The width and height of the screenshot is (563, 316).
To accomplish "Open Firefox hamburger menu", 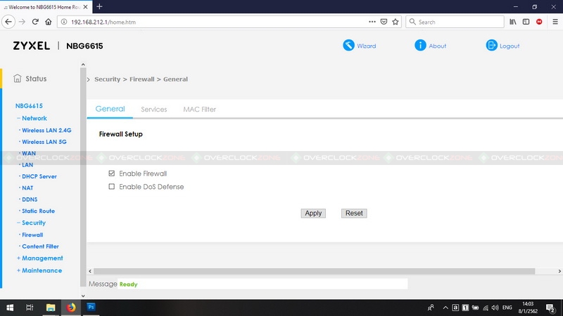I will pos(555,22).
